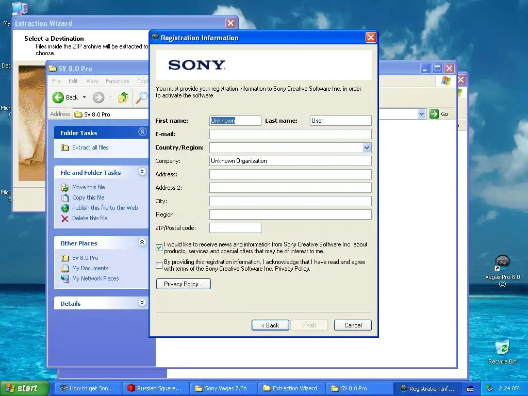Close the Extraction Wizard window
Image resolution: width=528 pixels, height=396 pixels.
[230, 23]
